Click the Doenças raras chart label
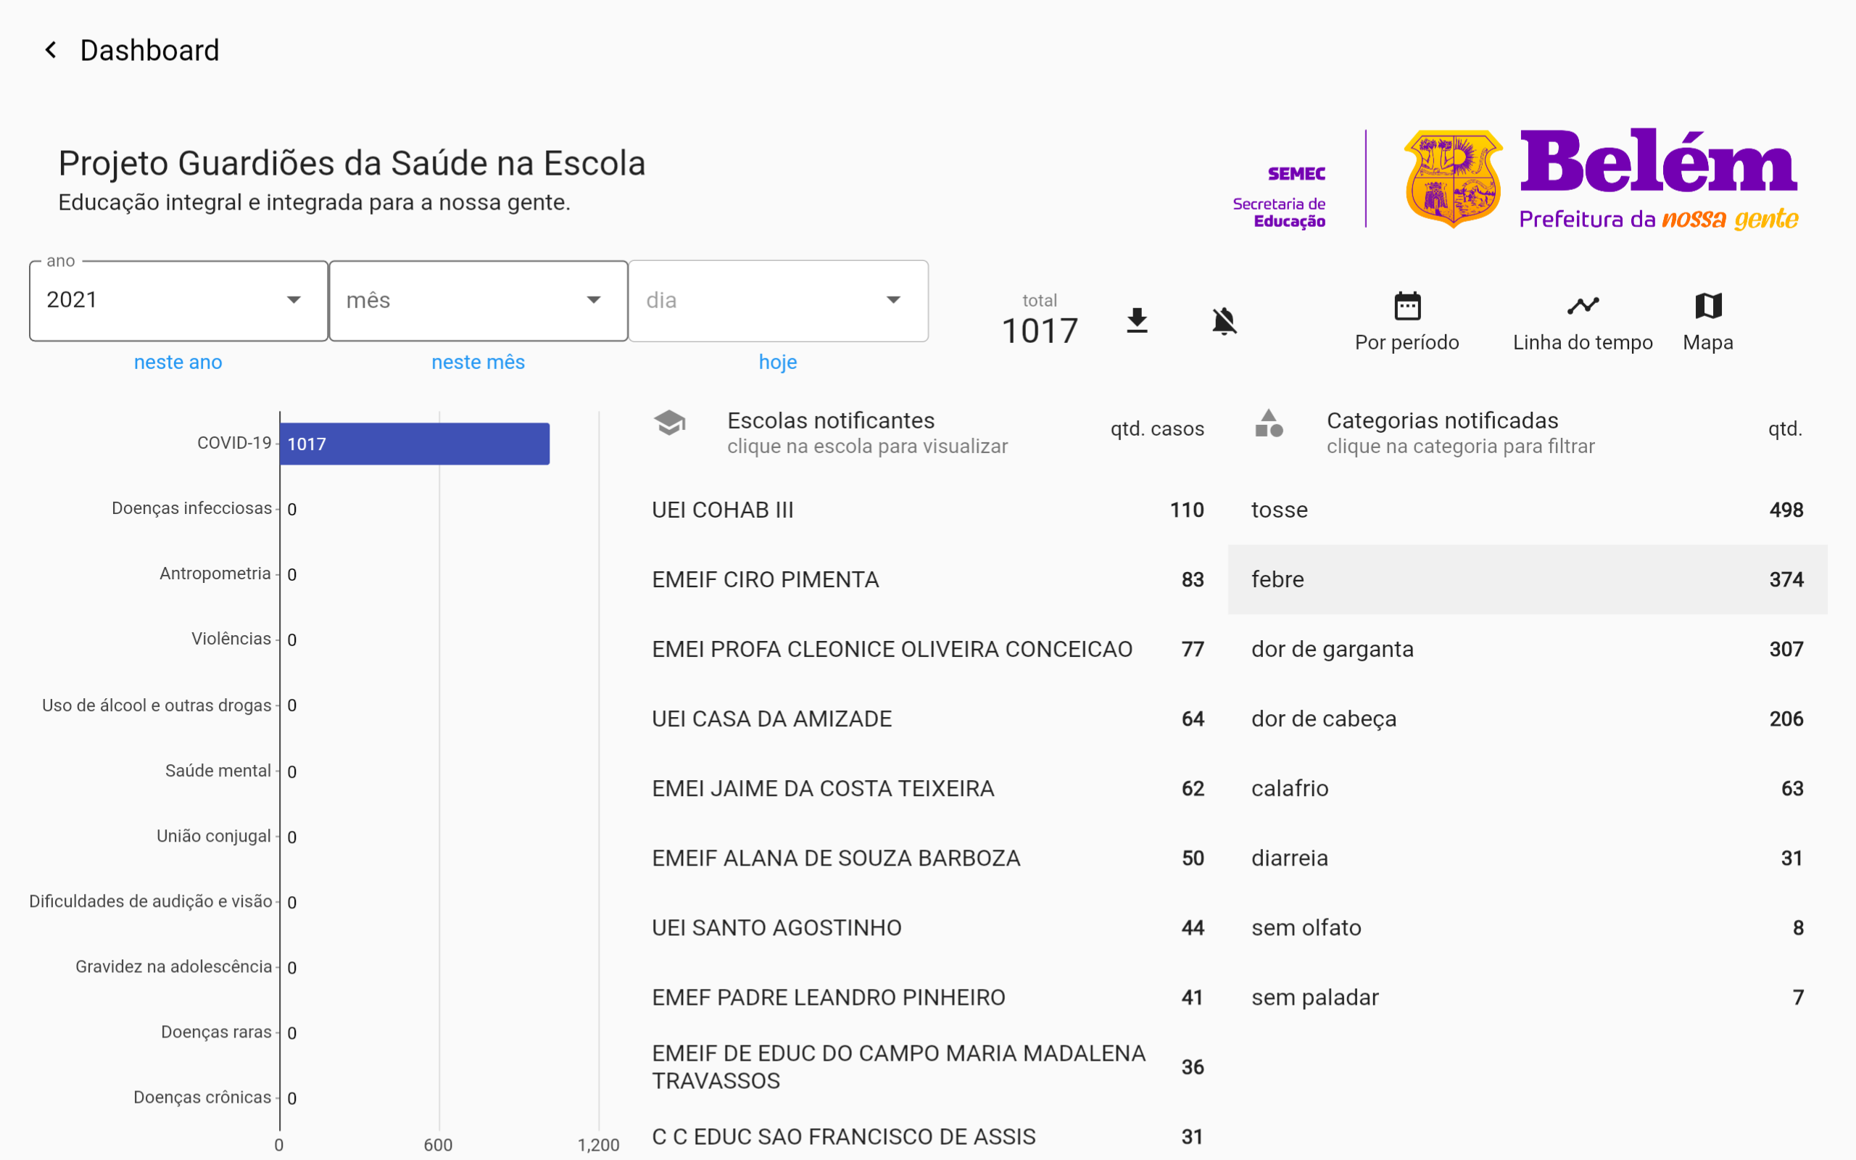1856x1160 pixels. (216, 1032)
